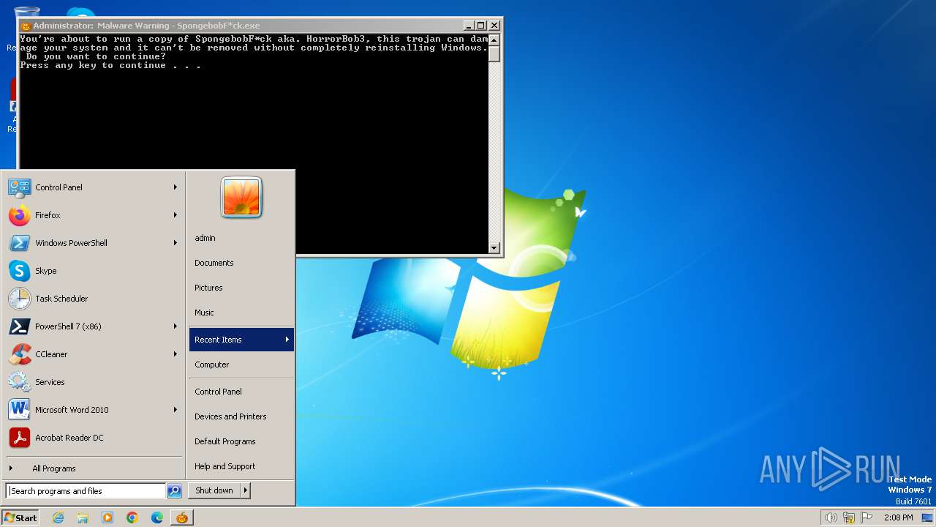
Task: Open Acrobat Reader DC icon
Action: click(19, 438)
